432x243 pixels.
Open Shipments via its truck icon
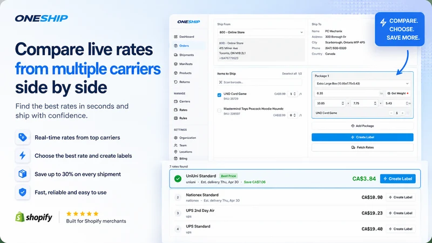[x=176, y=55]
